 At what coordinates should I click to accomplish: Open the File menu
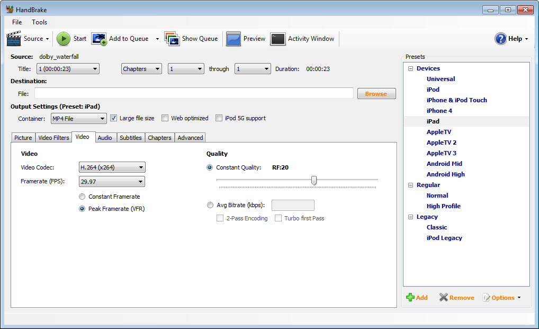pos(17,22)
